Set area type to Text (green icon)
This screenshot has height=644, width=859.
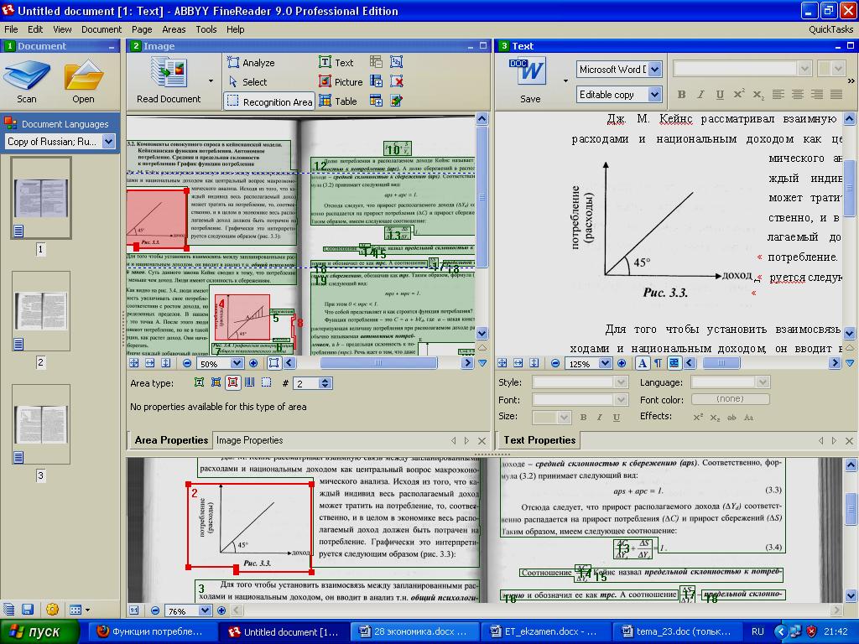[x=200, y=382]
